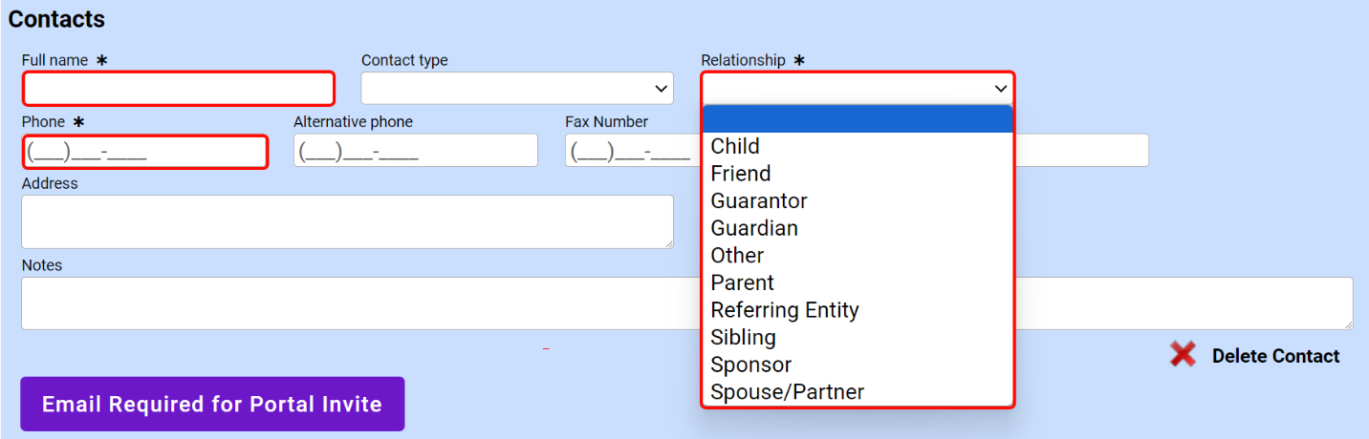Click inside the Address text area
1369x439 pixels.
(x=347, y=221)
